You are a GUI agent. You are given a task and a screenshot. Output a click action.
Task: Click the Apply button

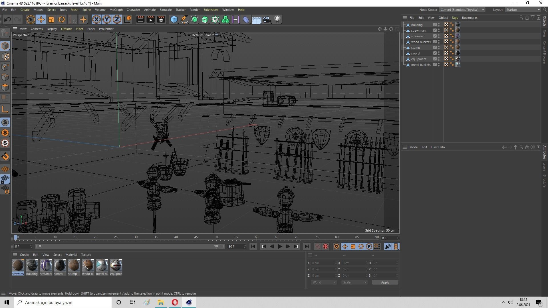[385, 282]
